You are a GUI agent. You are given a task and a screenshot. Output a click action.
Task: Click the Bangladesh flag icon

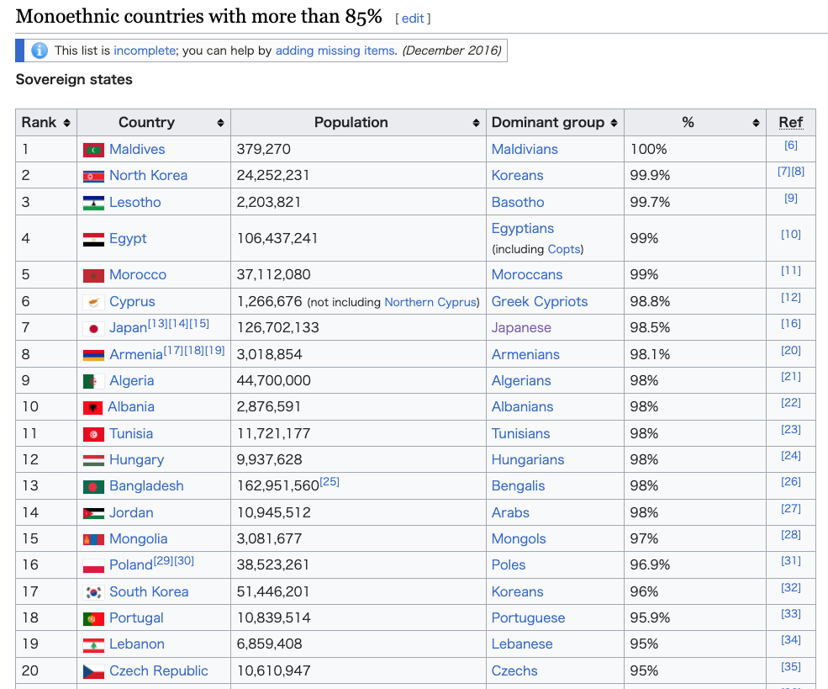[93, 486]
